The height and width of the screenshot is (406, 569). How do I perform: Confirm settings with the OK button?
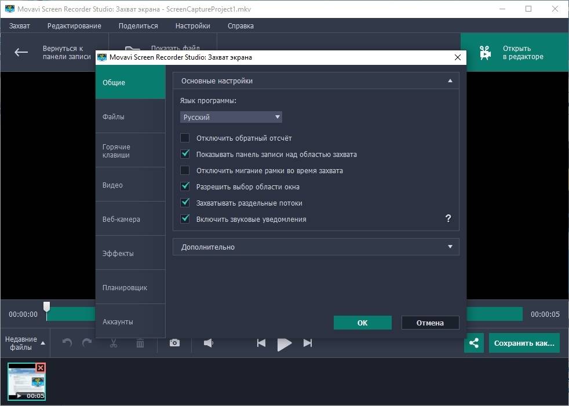coord(363,323)
